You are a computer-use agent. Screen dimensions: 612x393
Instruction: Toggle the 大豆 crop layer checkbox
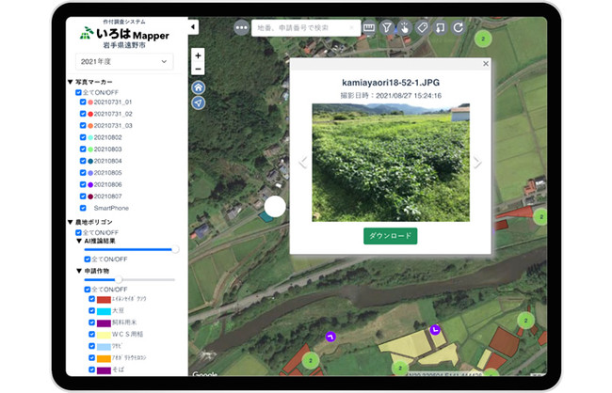point(91,311)
